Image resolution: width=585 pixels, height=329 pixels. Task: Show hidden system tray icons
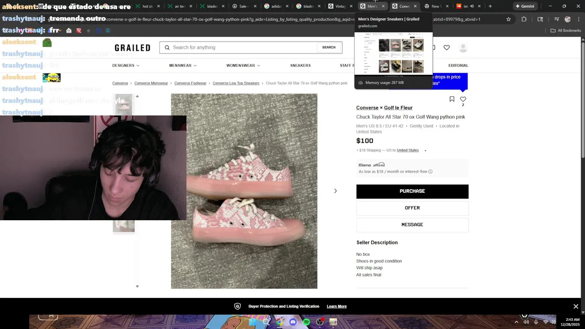click(516, 322)
